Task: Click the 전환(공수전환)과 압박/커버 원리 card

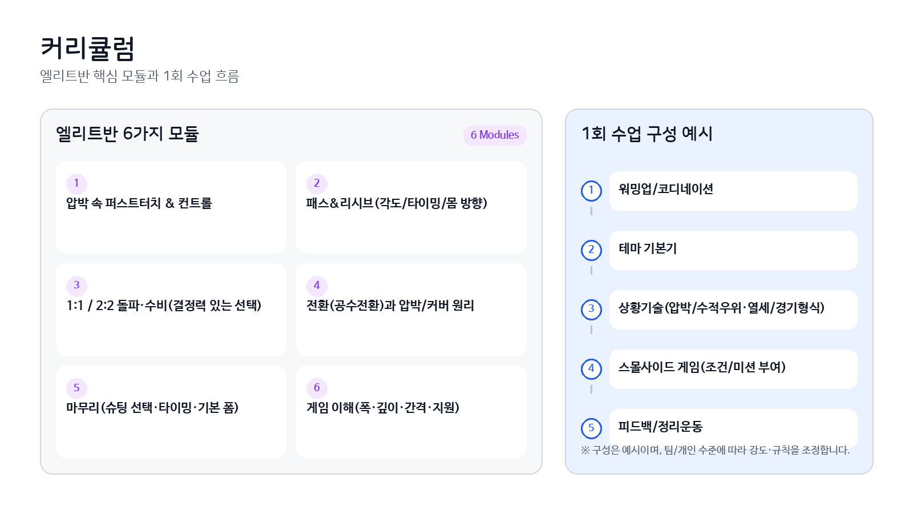Action: click(x=411, y=310)
